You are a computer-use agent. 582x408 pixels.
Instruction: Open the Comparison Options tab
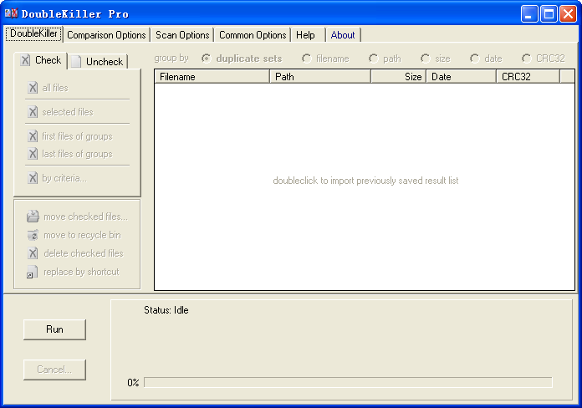(x=106, y=35)
